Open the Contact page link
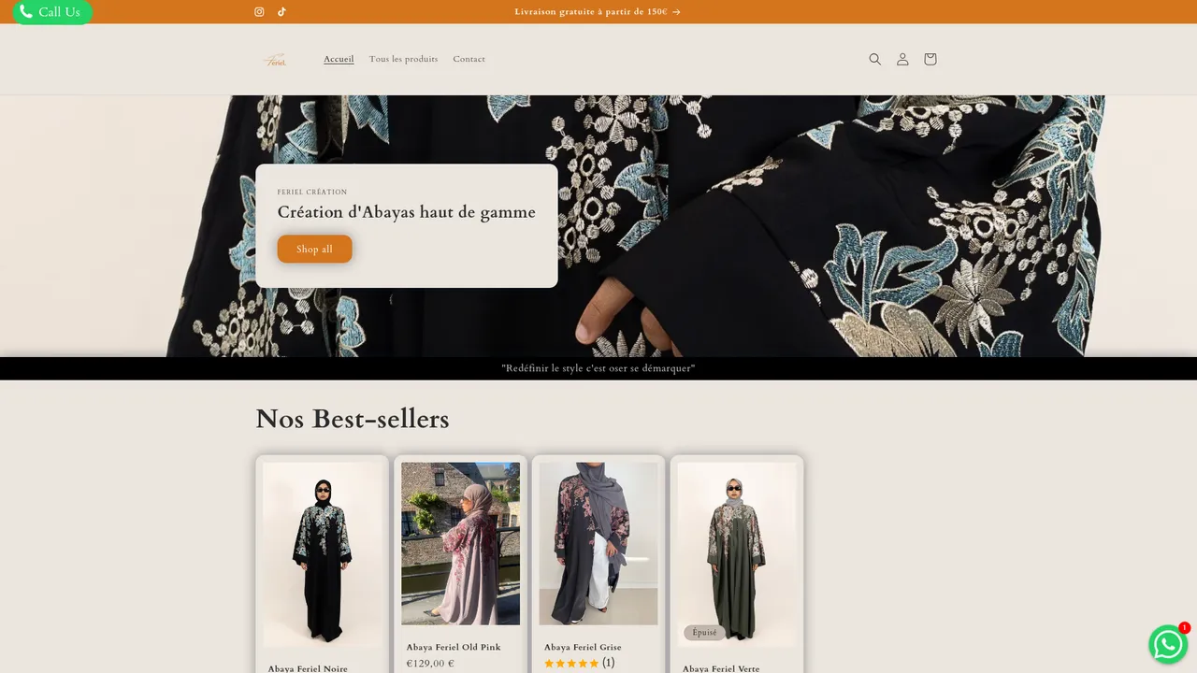 tap(469, 59)
